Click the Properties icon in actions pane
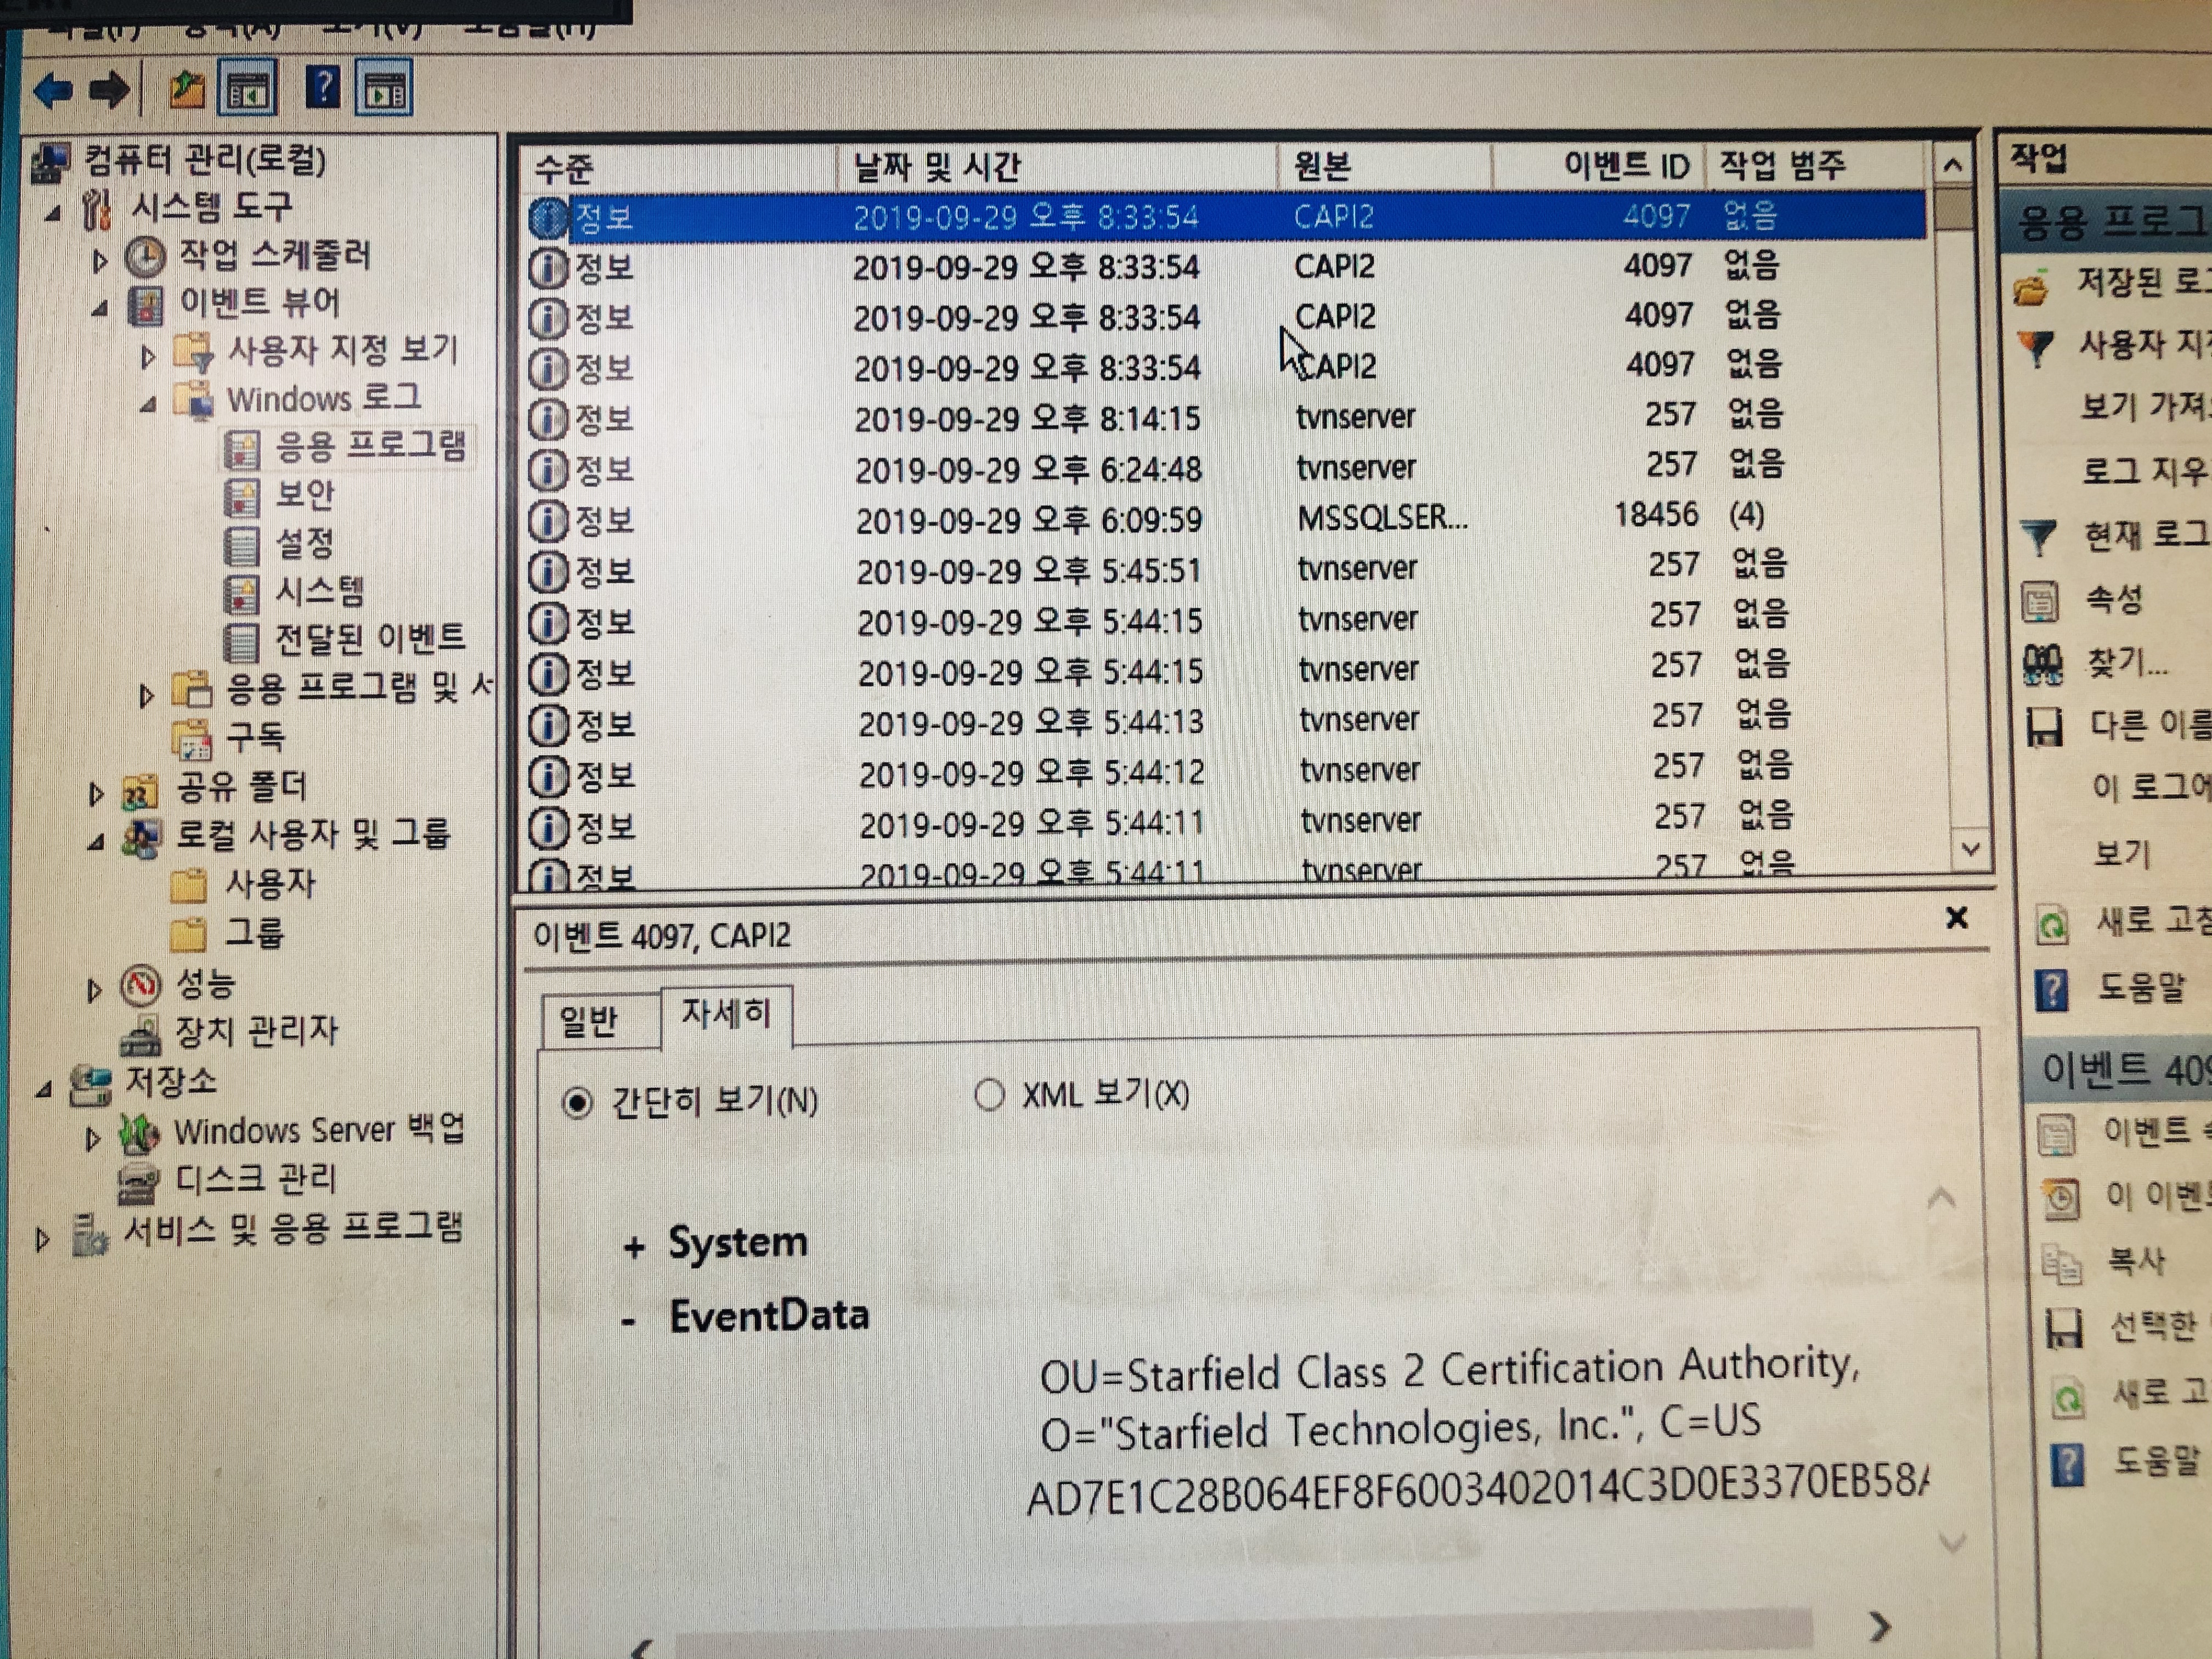This screenshot has width=2212, height=1659. point(2040,602)
